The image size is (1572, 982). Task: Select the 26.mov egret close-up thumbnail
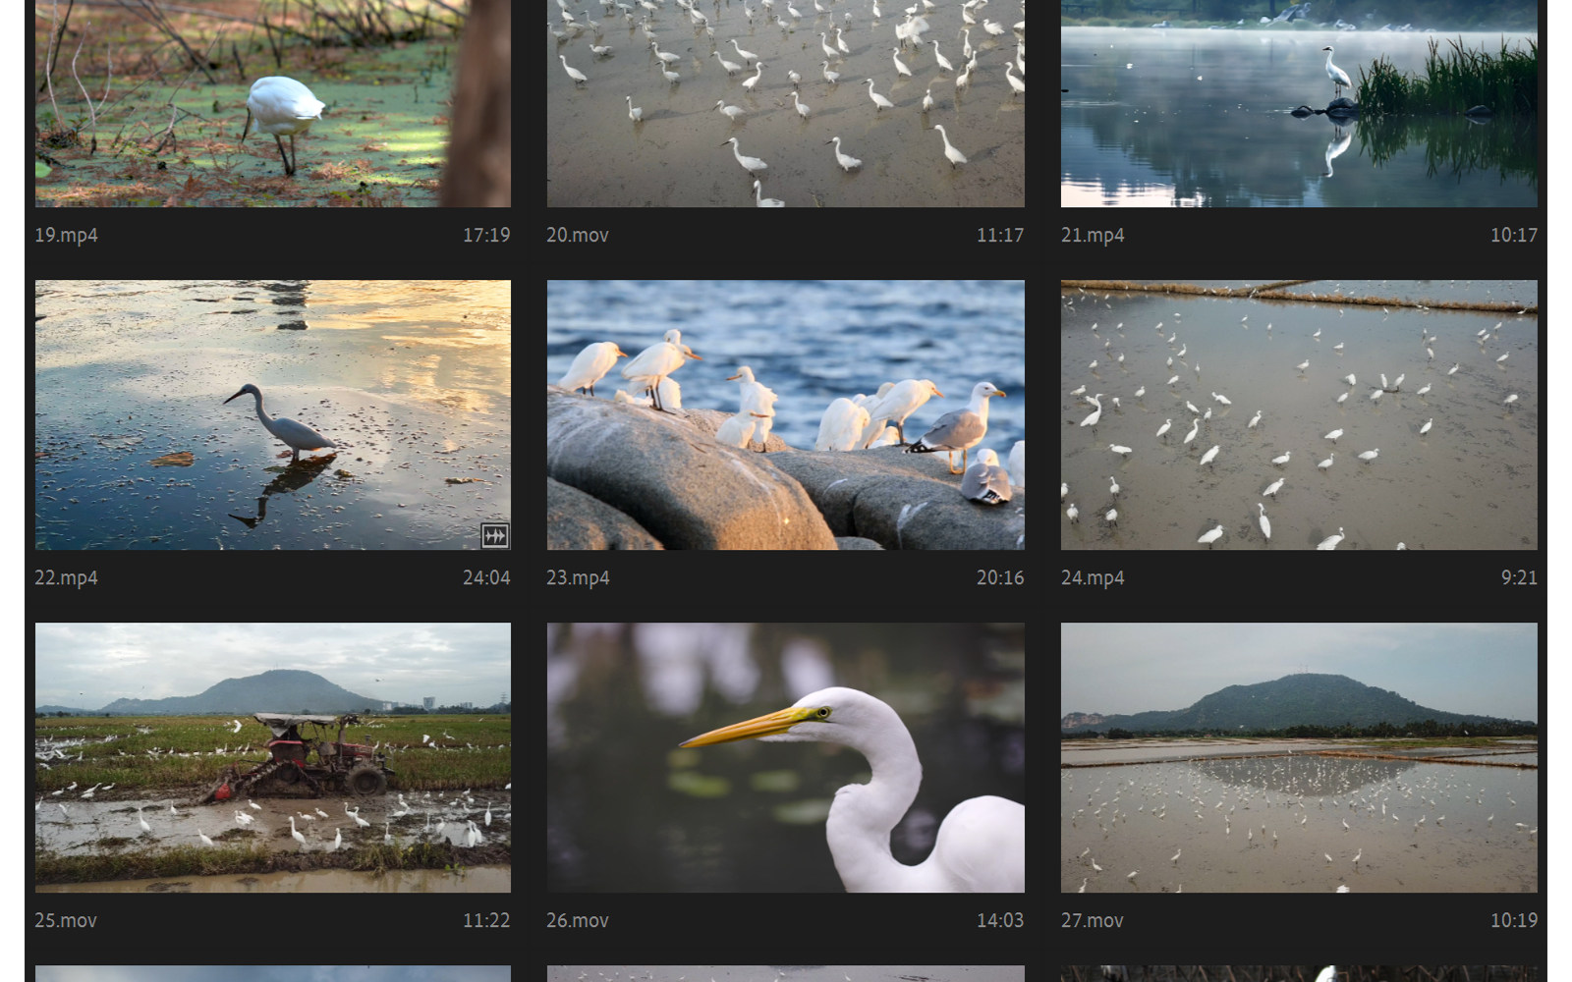pyautogui.click(x=786, y=758)
